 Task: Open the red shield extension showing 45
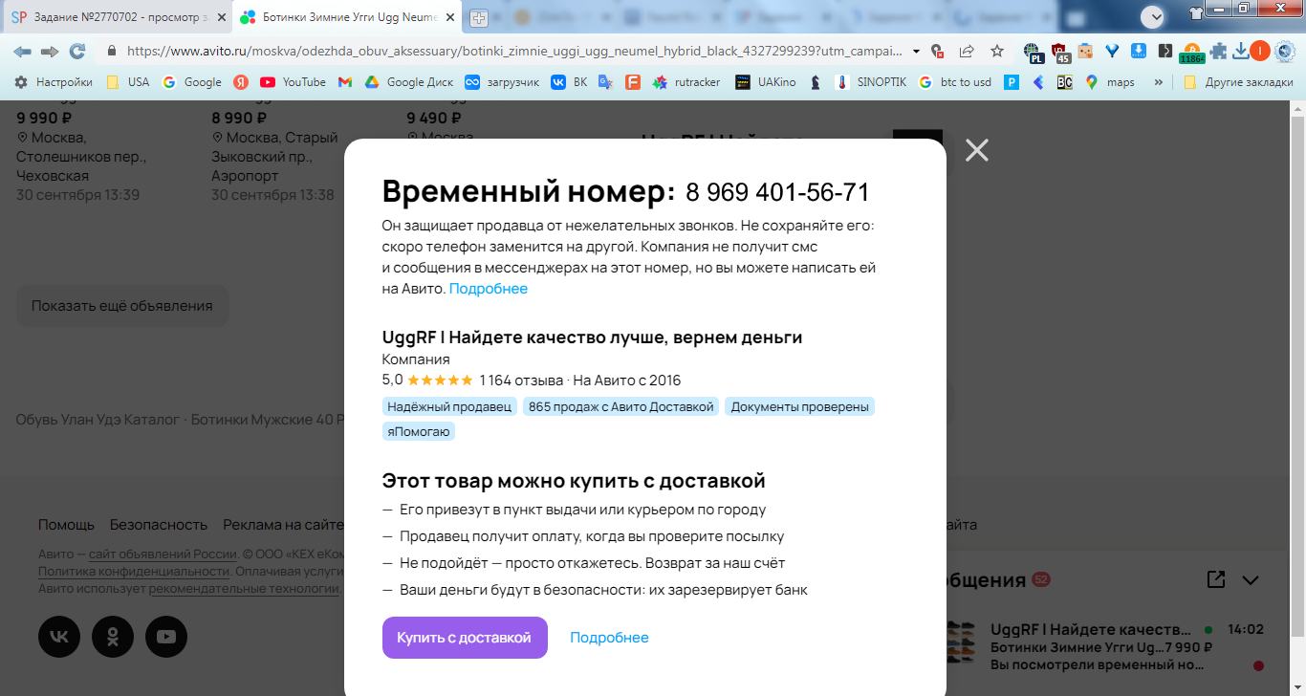pos(1060,53)
